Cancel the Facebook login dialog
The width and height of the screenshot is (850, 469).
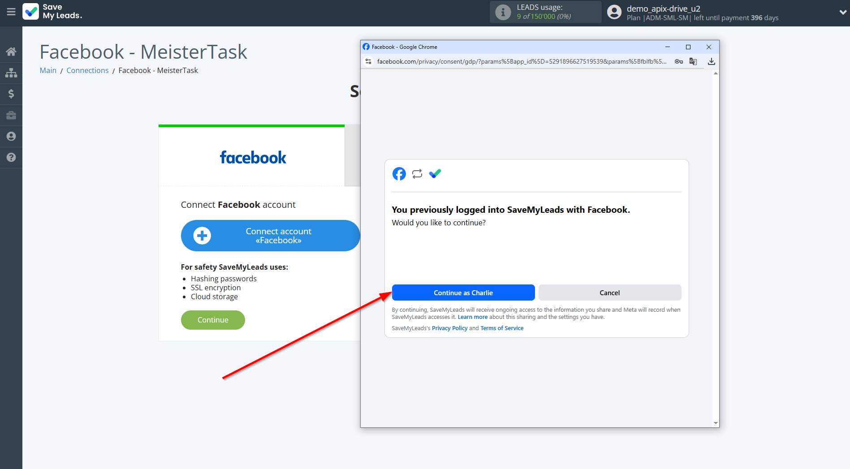(609, 293)
